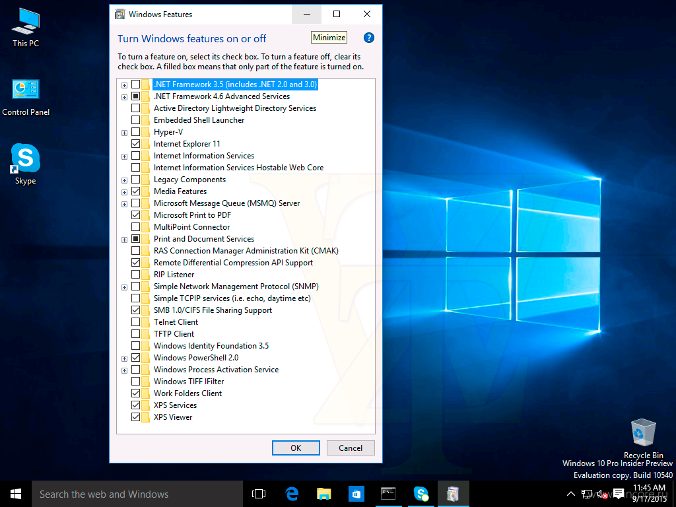Open the network status tray icon
The width and height of the screenshot is (676, 507).
586,494
